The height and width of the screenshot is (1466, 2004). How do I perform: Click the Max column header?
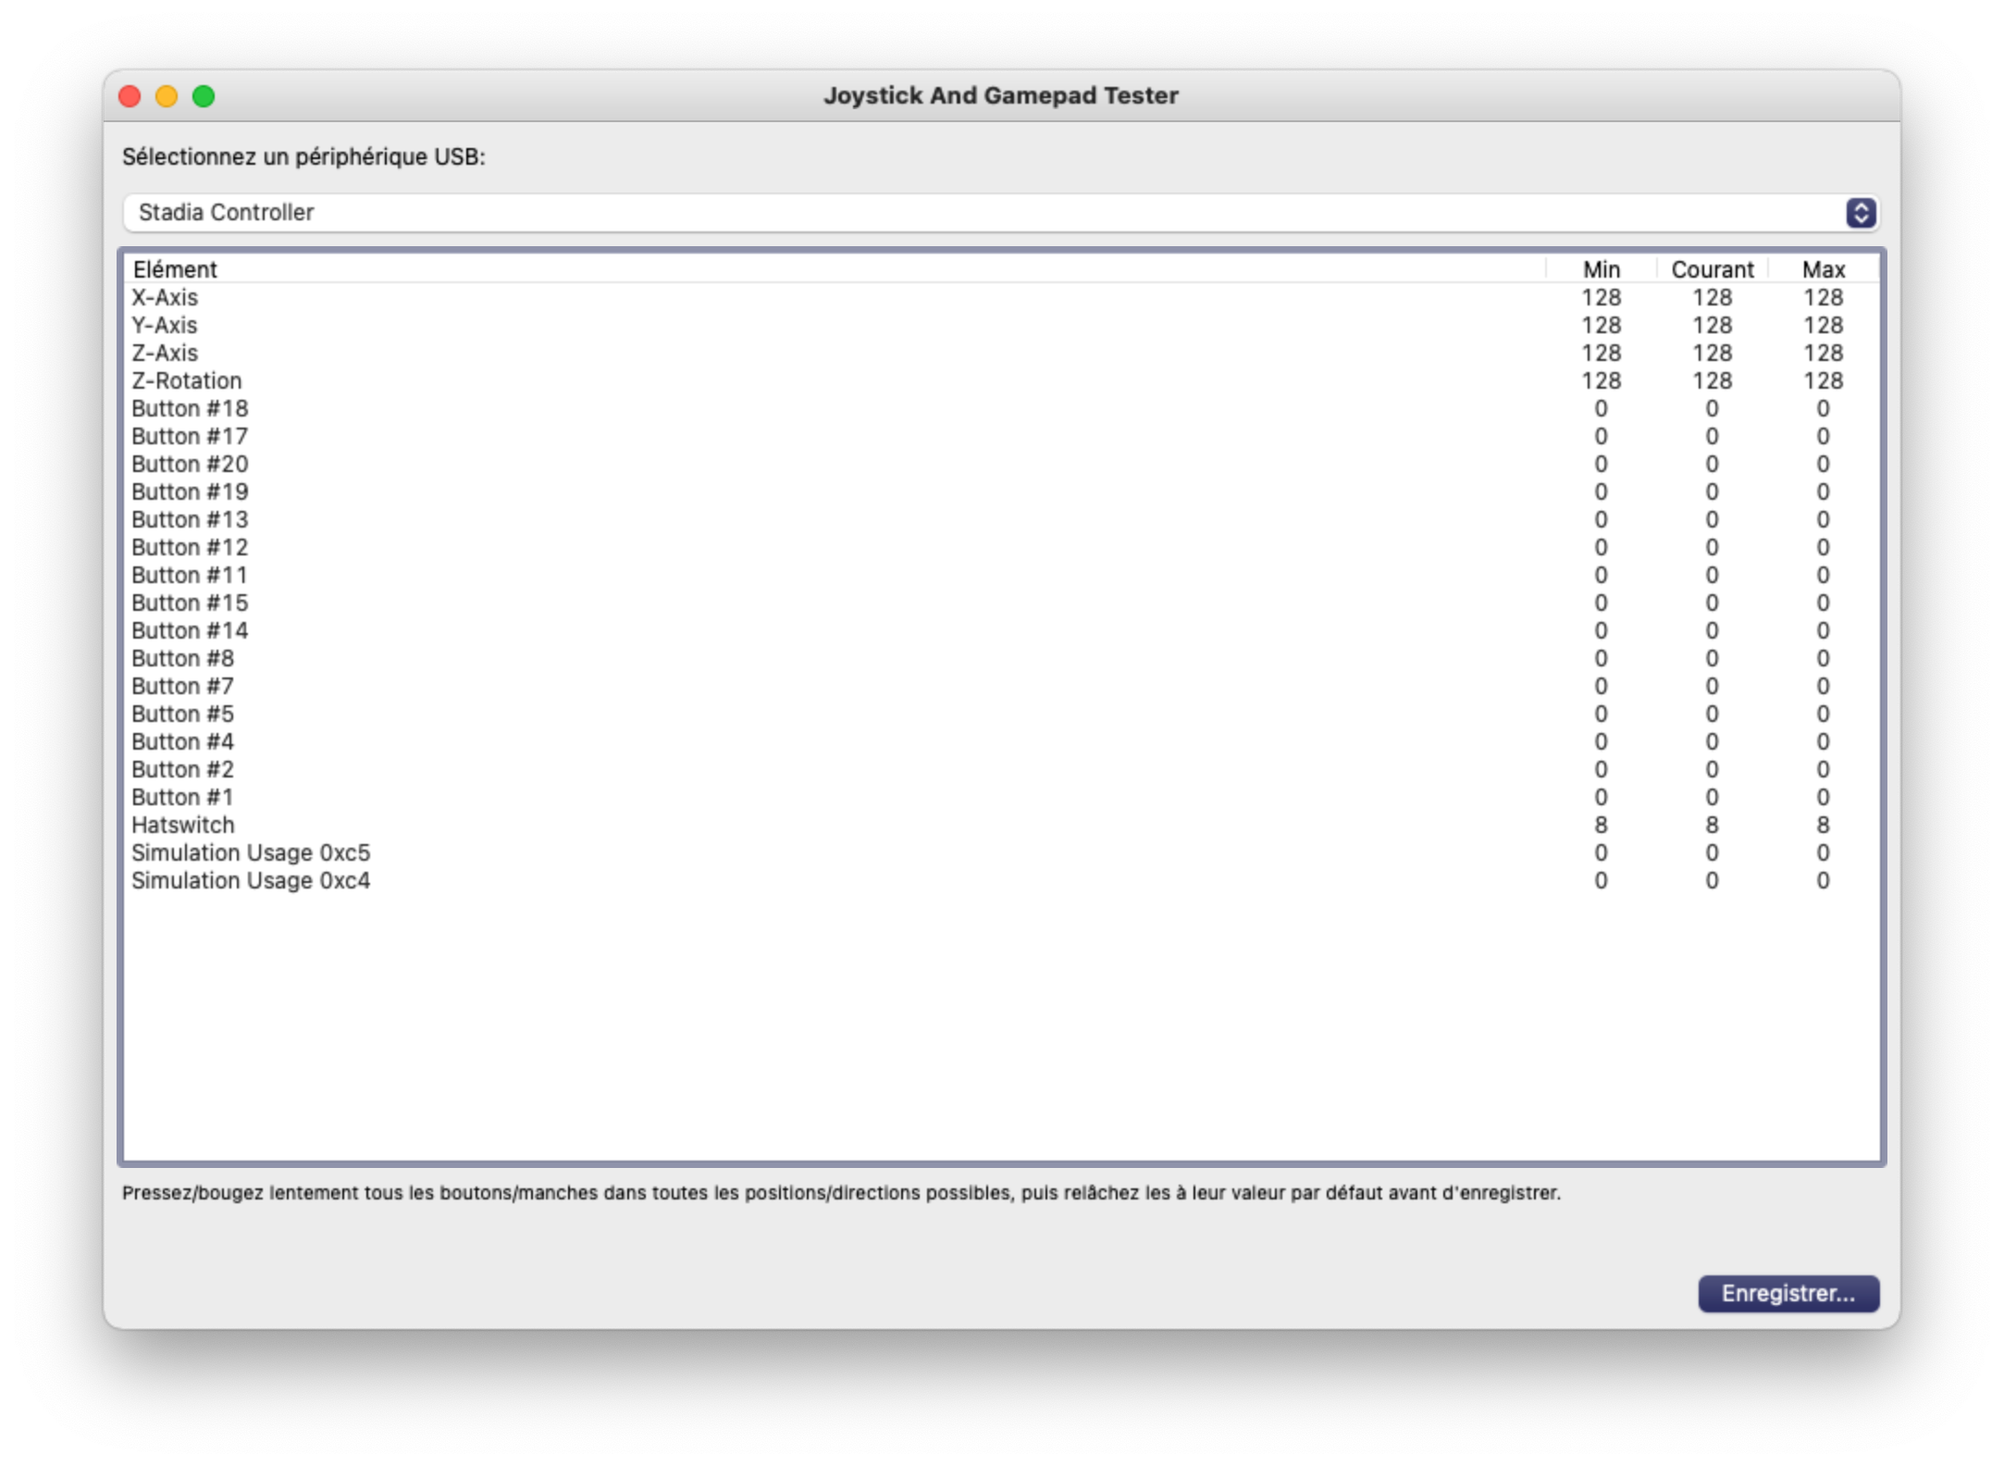[1823, 269]
